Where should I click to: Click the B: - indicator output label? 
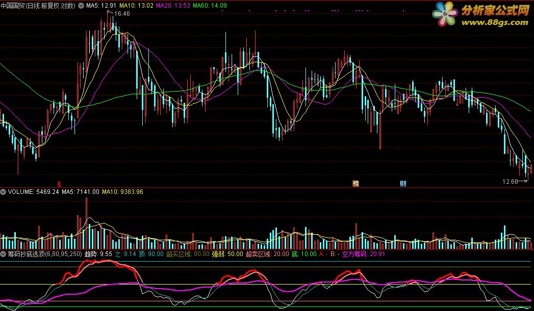pyautogui.click(x=335, y=254)
